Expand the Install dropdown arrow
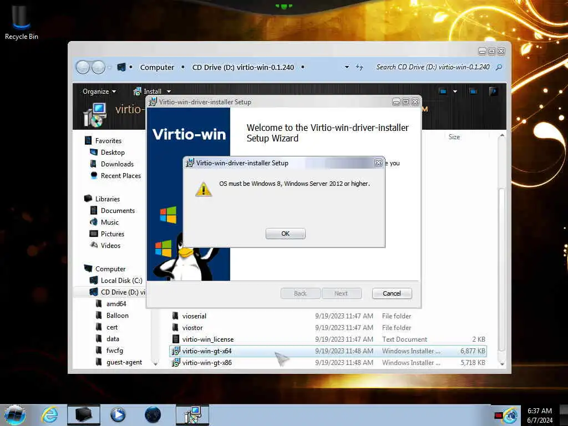This screenshot has height=426, width=568. click(x=169, y=92)
